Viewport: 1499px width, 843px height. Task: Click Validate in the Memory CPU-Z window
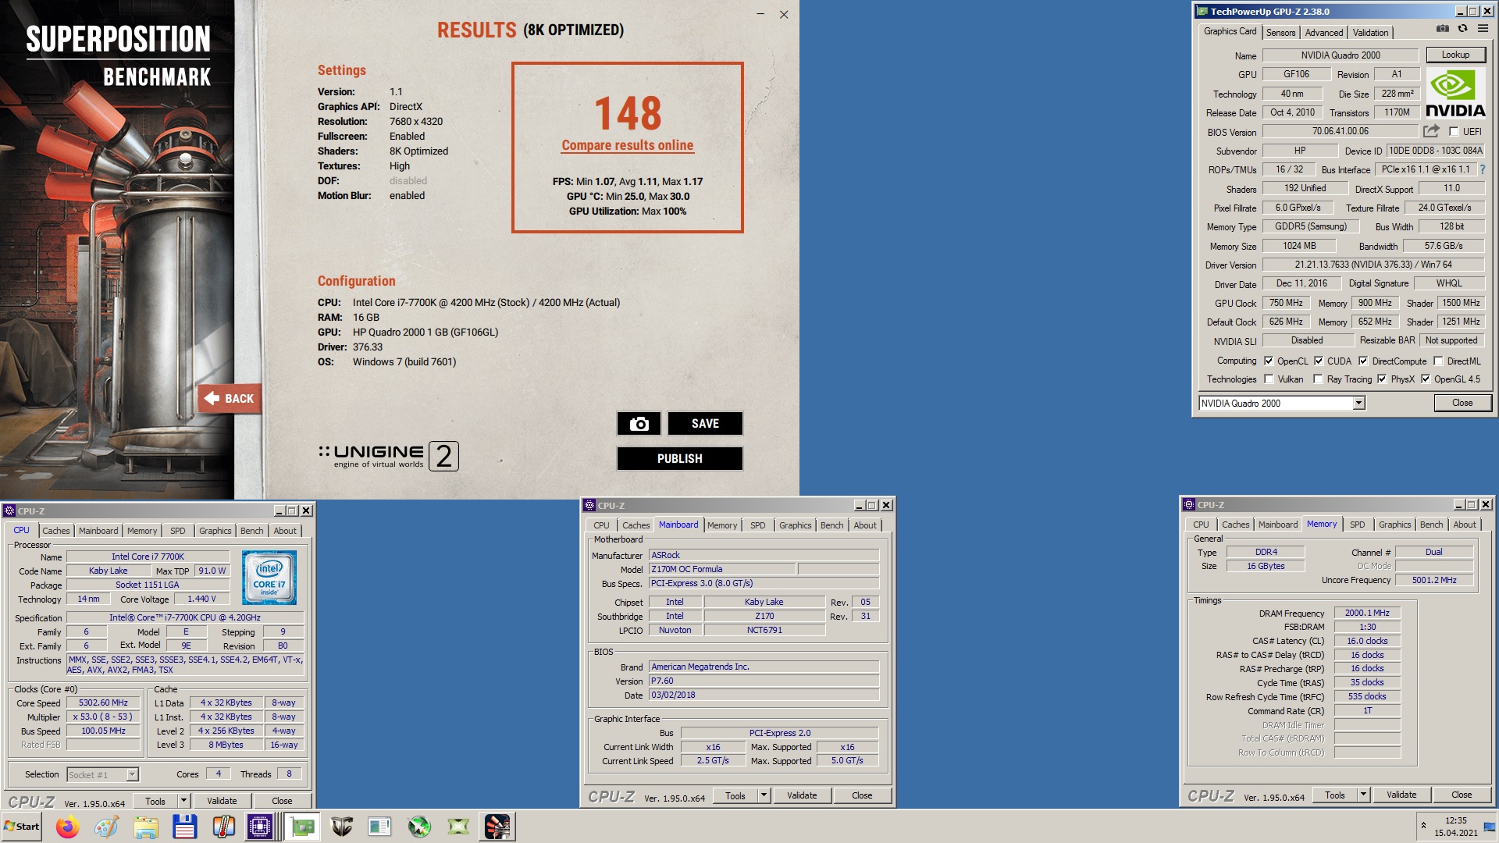[1401, 795]
